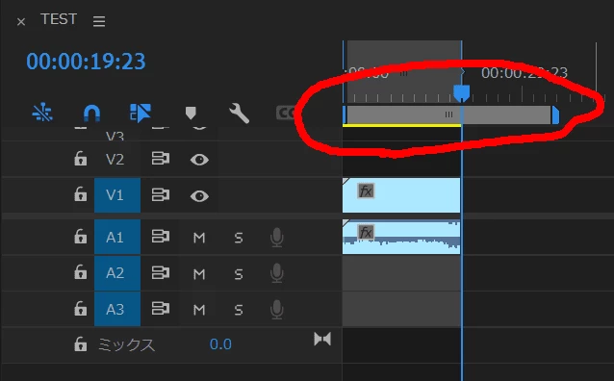Toggle sync lock on V1 track
The height and width of the screenshot is (381, 614).
(161, 194)
